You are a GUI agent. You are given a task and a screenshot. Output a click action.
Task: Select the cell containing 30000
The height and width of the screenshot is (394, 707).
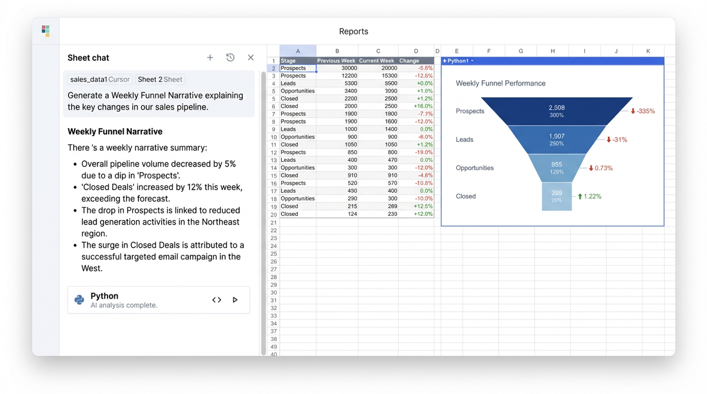pos(337,68)
